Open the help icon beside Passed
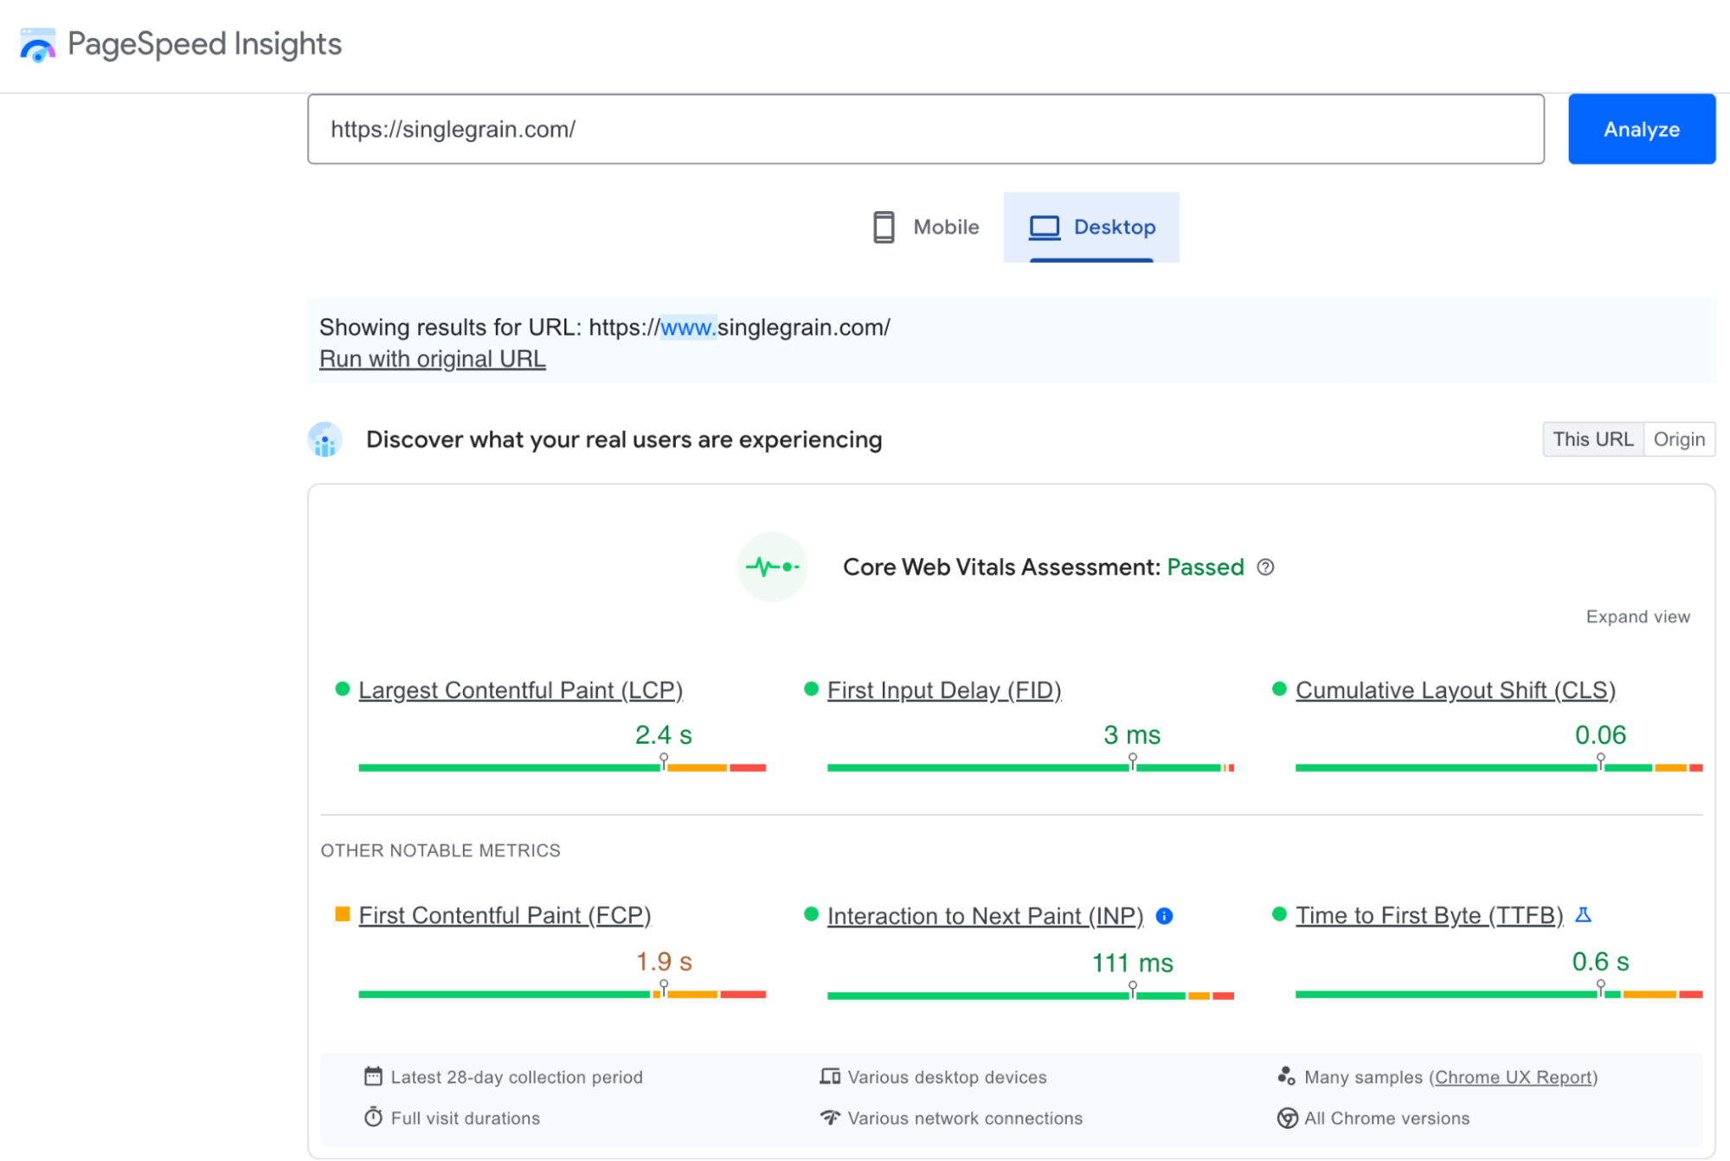The width and height of the screenshot is (1730, 1161). tap(1265, 568)
